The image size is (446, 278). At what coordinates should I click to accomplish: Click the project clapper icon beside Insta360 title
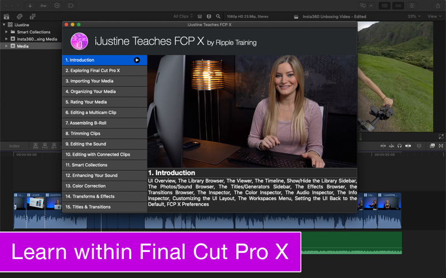click(296, 17)
